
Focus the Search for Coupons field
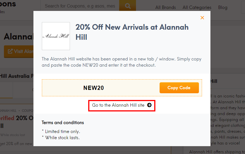coord(80,6)
